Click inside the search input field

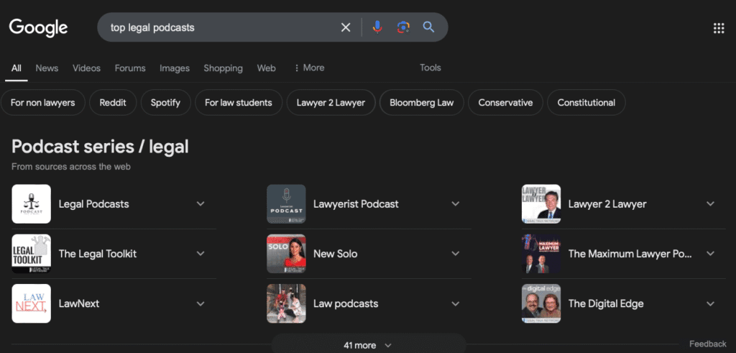(x=216, y=27)
